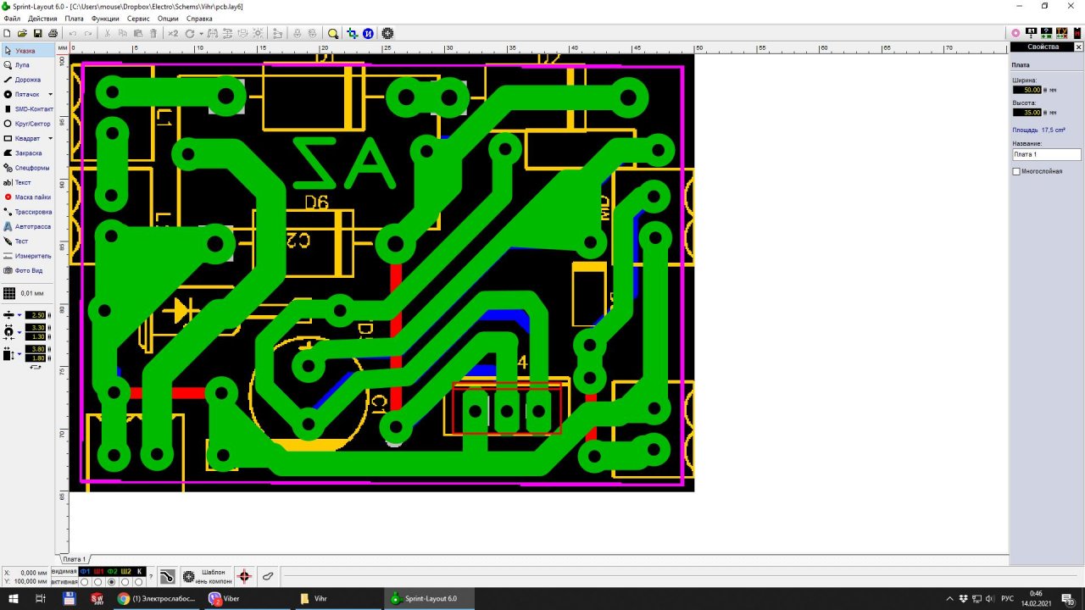Click the board name field Плата 1
The image size is (1085, 610).
pos(1047,155)
